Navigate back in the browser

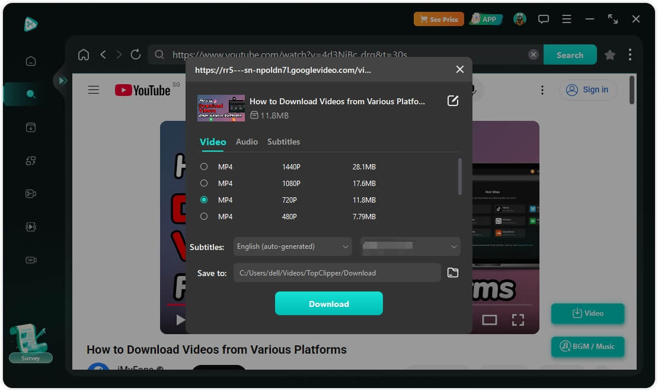pyautogui.click(x=103, y=55)
